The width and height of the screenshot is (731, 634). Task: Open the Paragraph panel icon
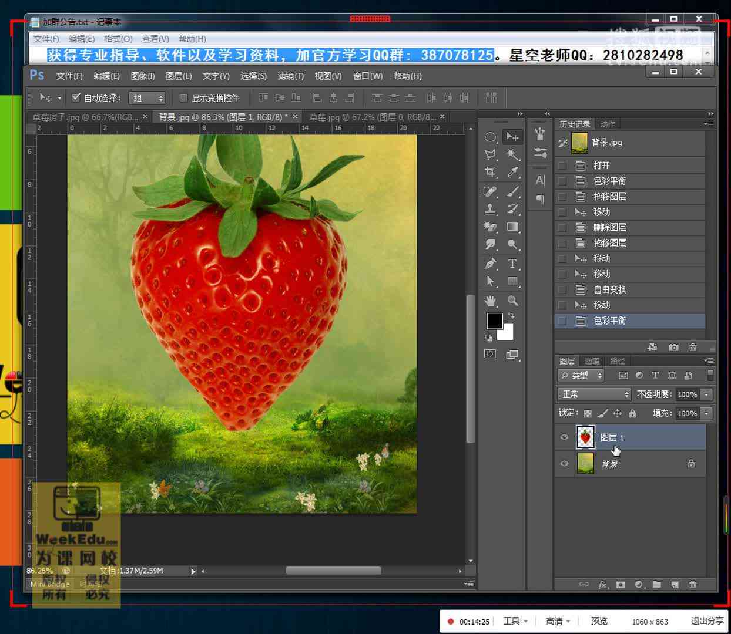[540, 200]
